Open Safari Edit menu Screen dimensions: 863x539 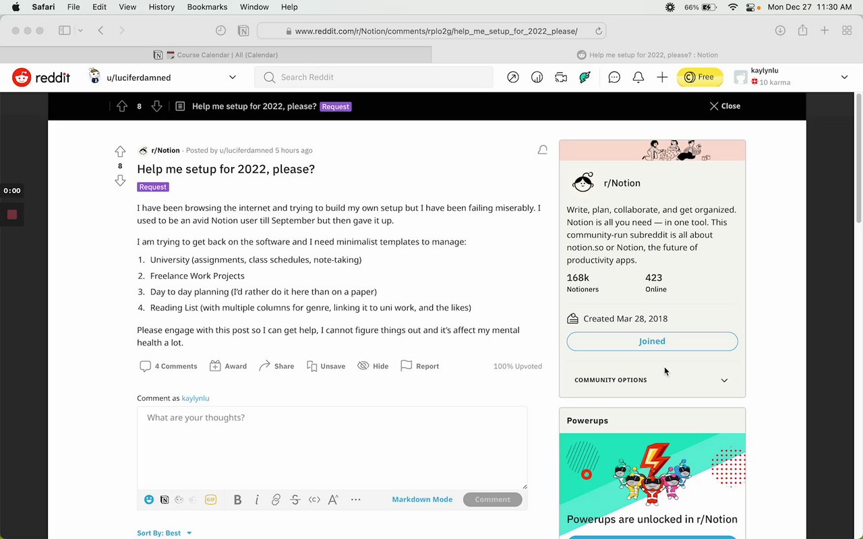tap(99, 7)
